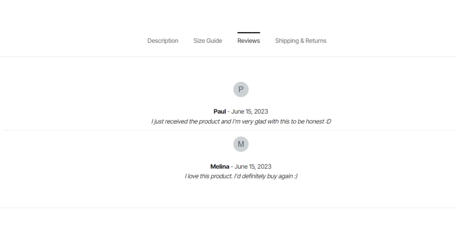This screenshot has height=231, width=457.
Task: Click the reviewer name Melina
Action: [220, 166]
